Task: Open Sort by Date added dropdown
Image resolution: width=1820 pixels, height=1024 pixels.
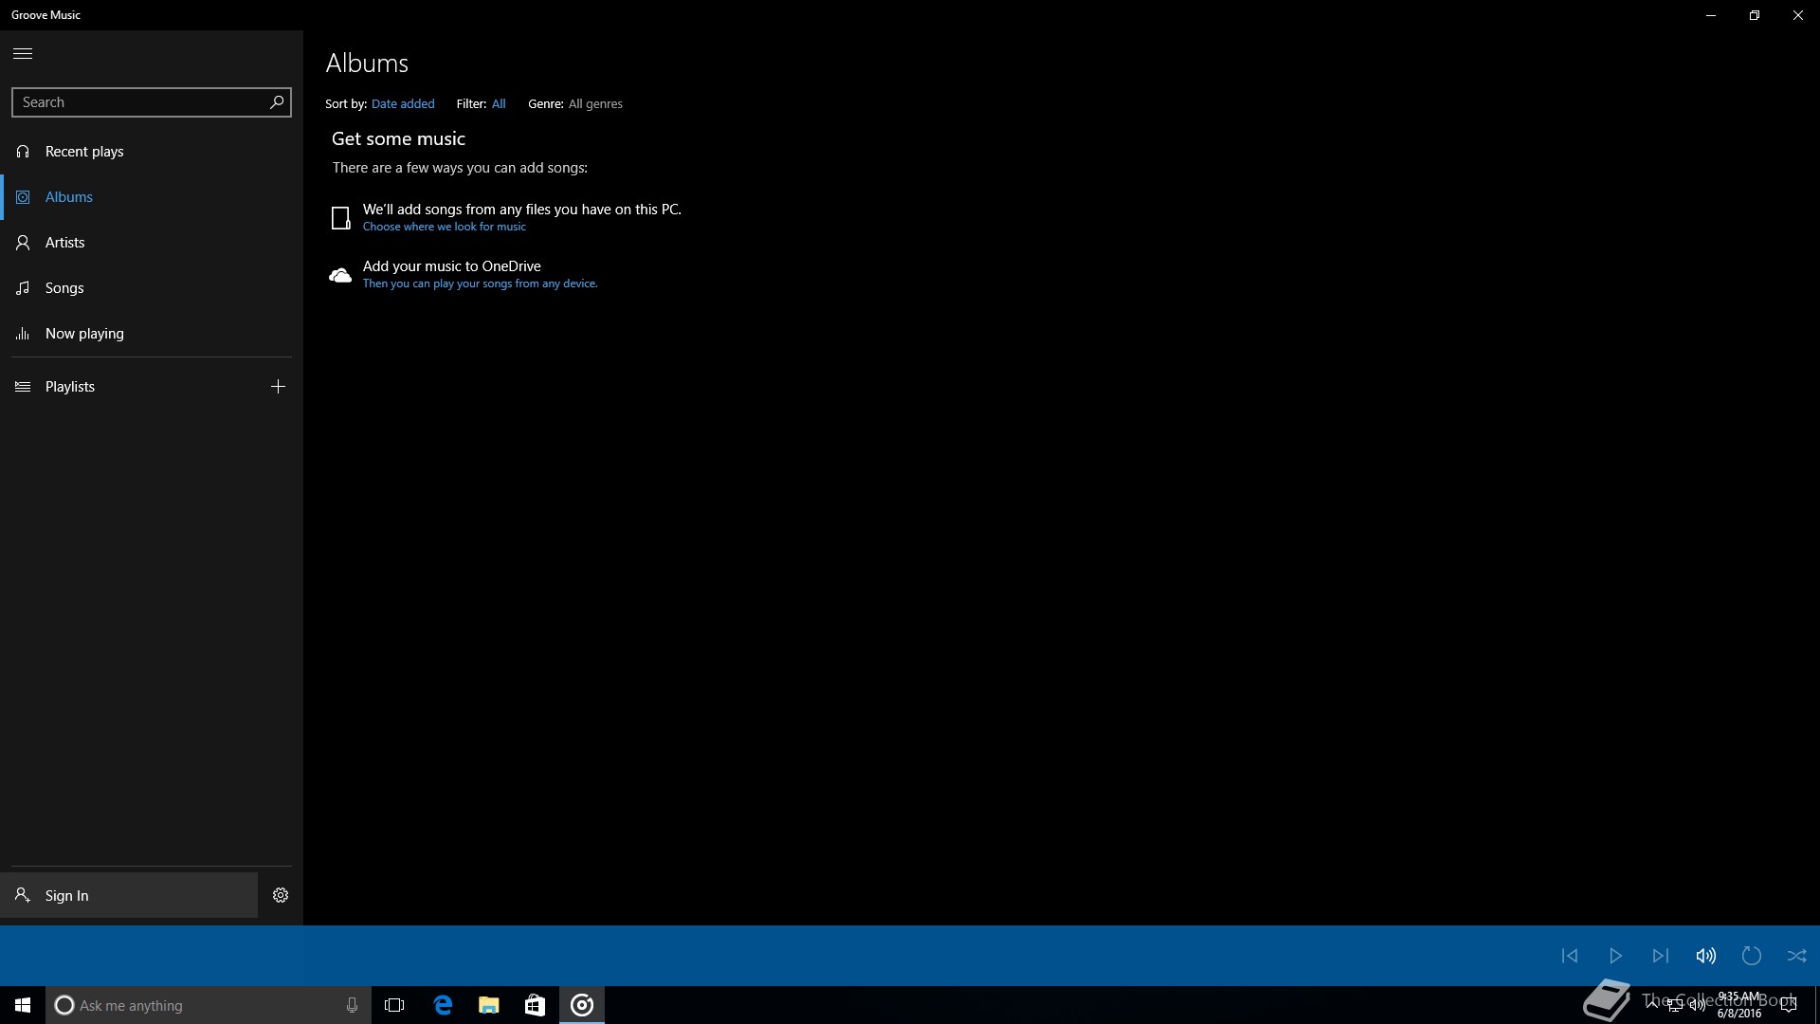Action: click(403, 104)
